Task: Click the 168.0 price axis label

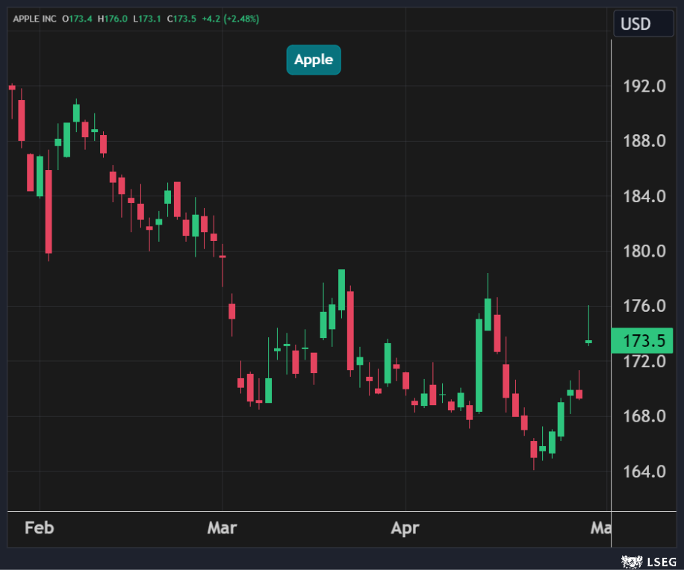Action: pos(644,416)
